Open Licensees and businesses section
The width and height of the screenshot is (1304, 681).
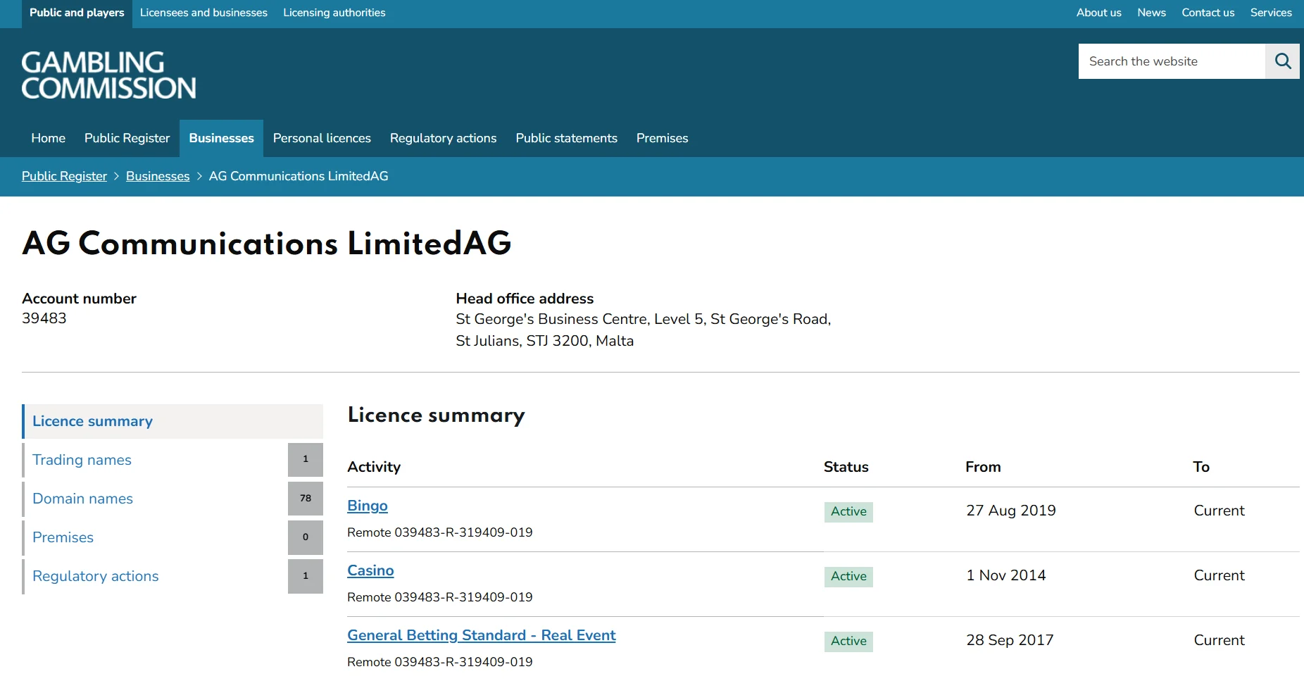[203, 13]
